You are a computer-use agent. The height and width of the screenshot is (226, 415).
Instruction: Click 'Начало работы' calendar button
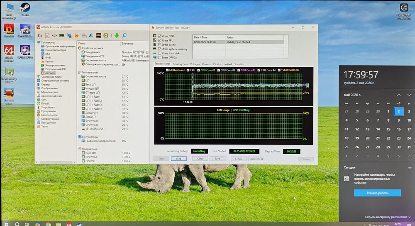pyautogui.click(x=377, y=193)
